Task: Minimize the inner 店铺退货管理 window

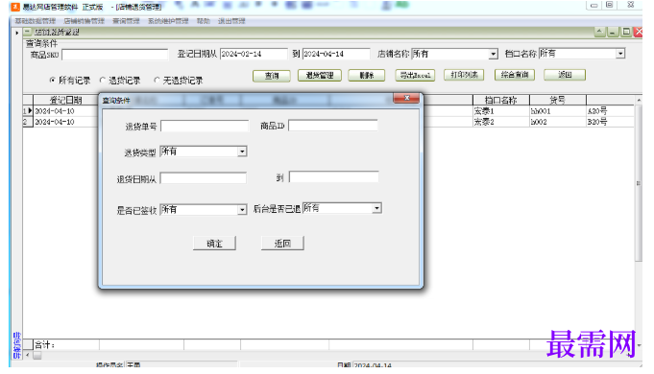Action: click(613, 32)
